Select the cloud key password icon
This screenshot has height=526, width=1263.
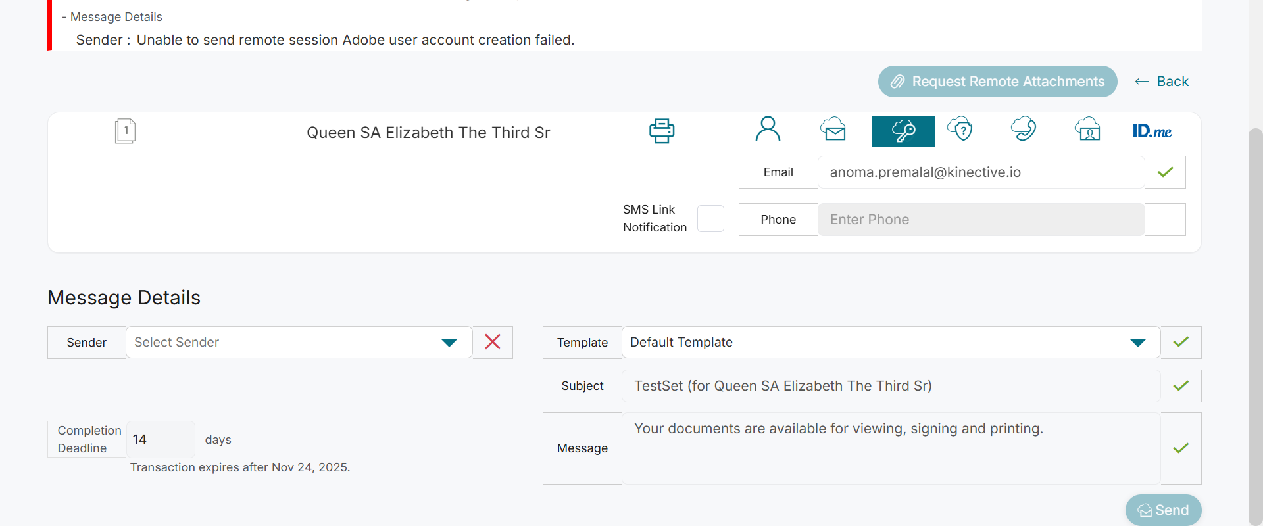903,131
